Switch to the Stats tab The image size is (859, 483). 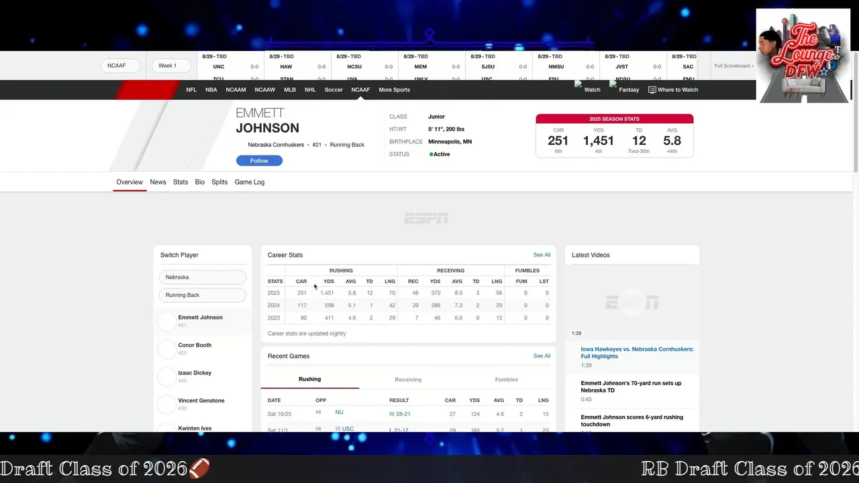click(x=181, y=182)
